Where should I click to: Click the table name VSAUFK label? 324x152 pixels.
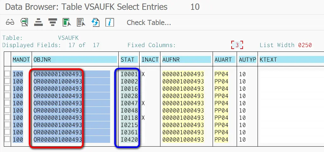coord(68,38)
